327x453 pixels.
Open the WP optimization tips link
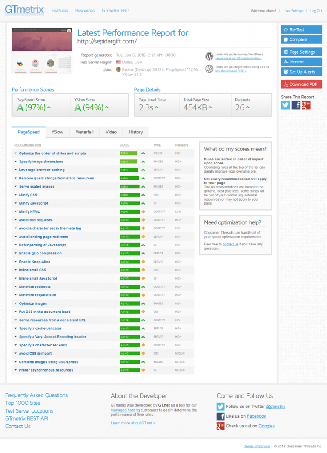click(x=238, y=58)
